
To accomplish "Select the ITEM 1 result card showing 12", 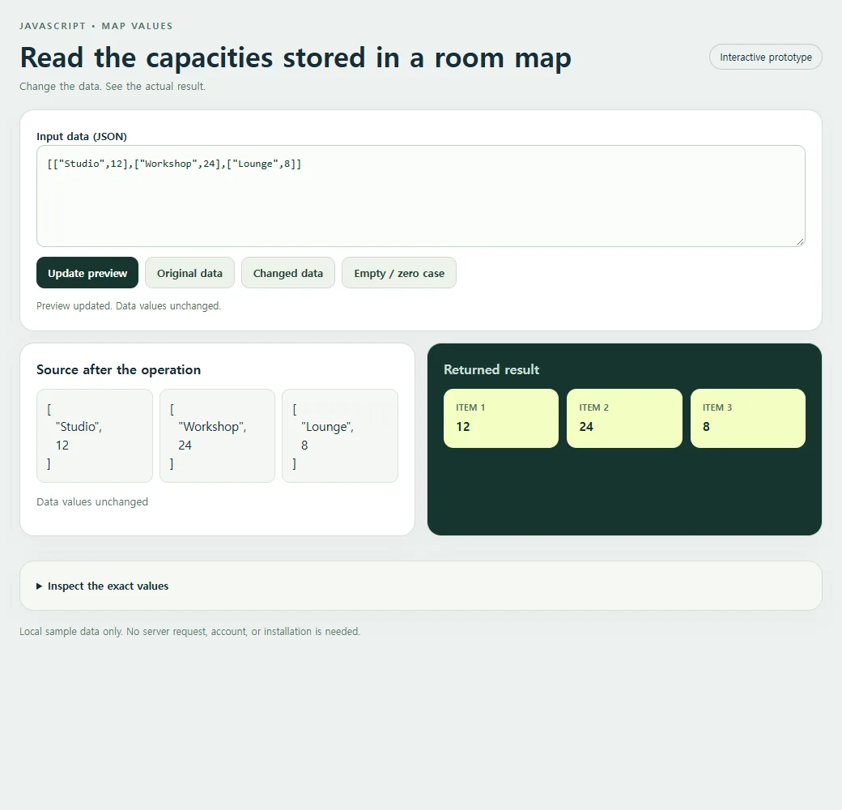I will pyautogui.click(x=501, y=419).
